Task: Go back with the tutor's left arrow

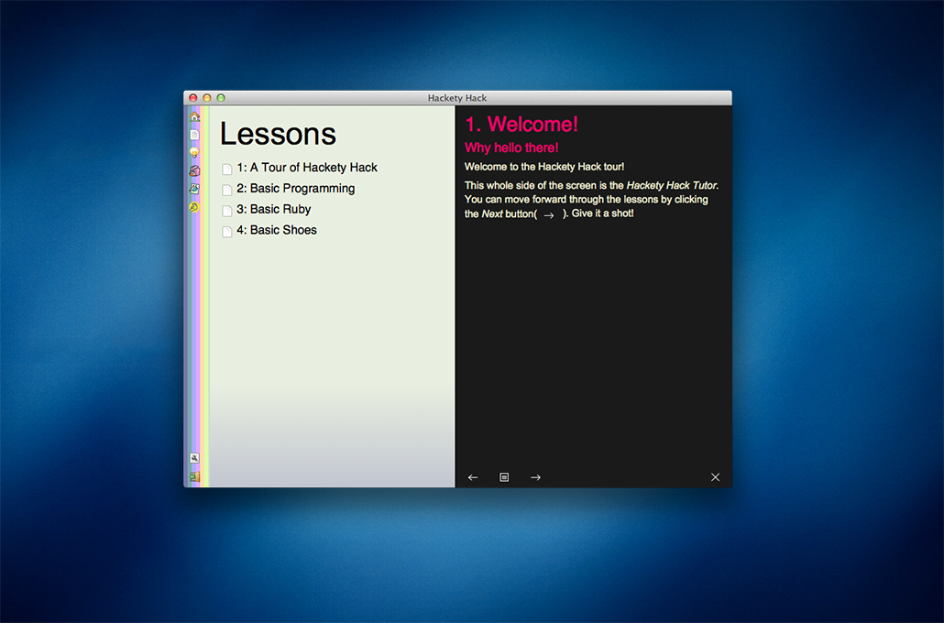Action: pyautogui.click(x=473, y=477)
